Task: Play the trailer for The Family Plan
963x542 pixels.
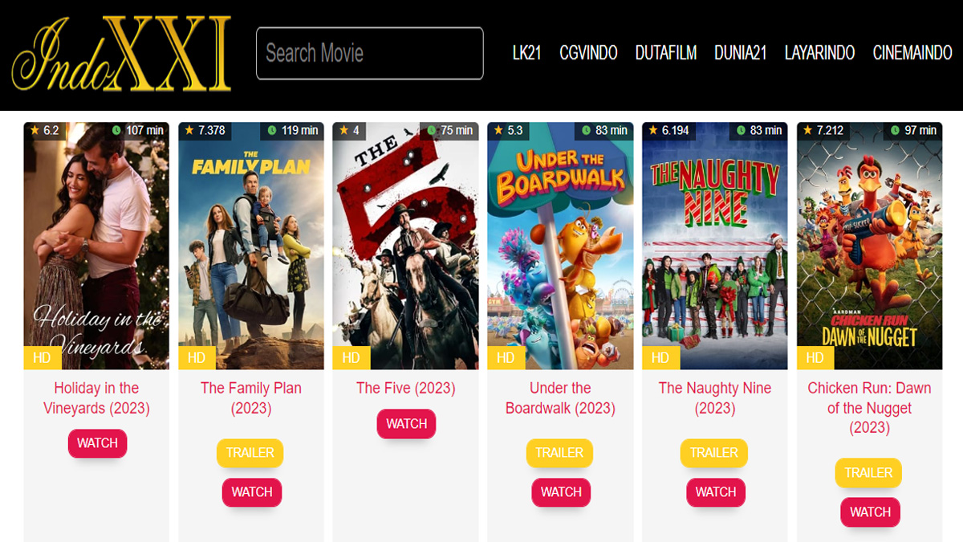Action: pos(250,453)
